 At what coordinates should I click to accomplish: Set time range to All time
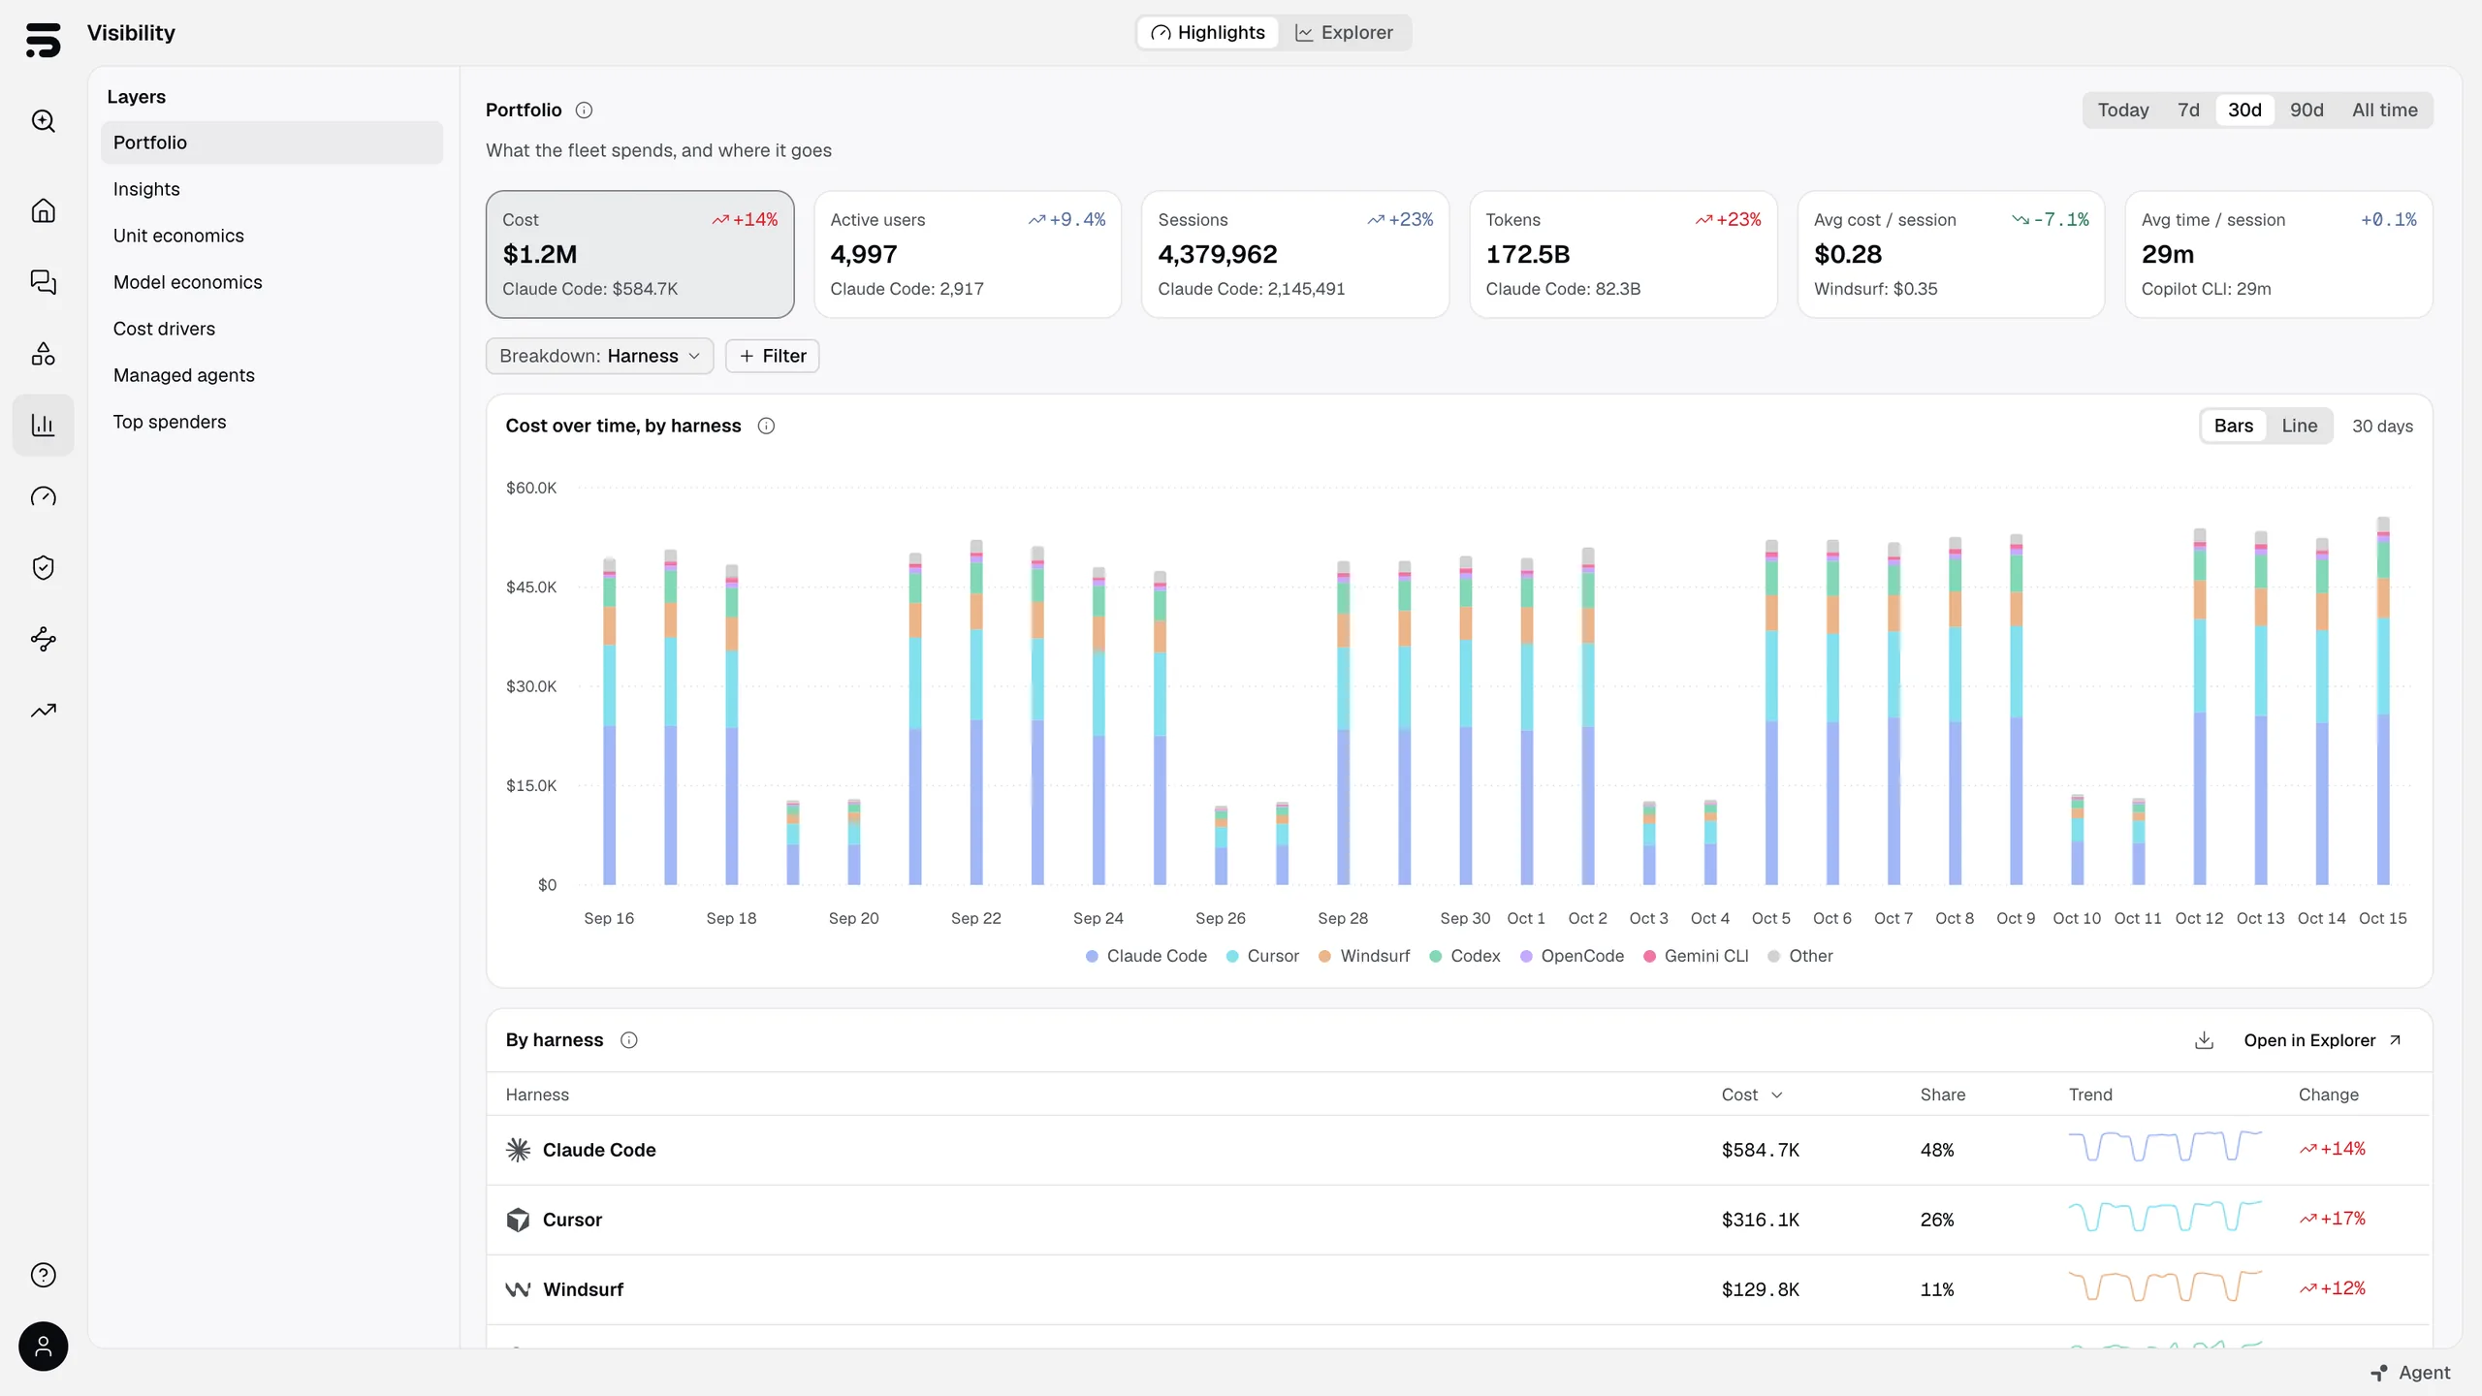(2384, 111)
